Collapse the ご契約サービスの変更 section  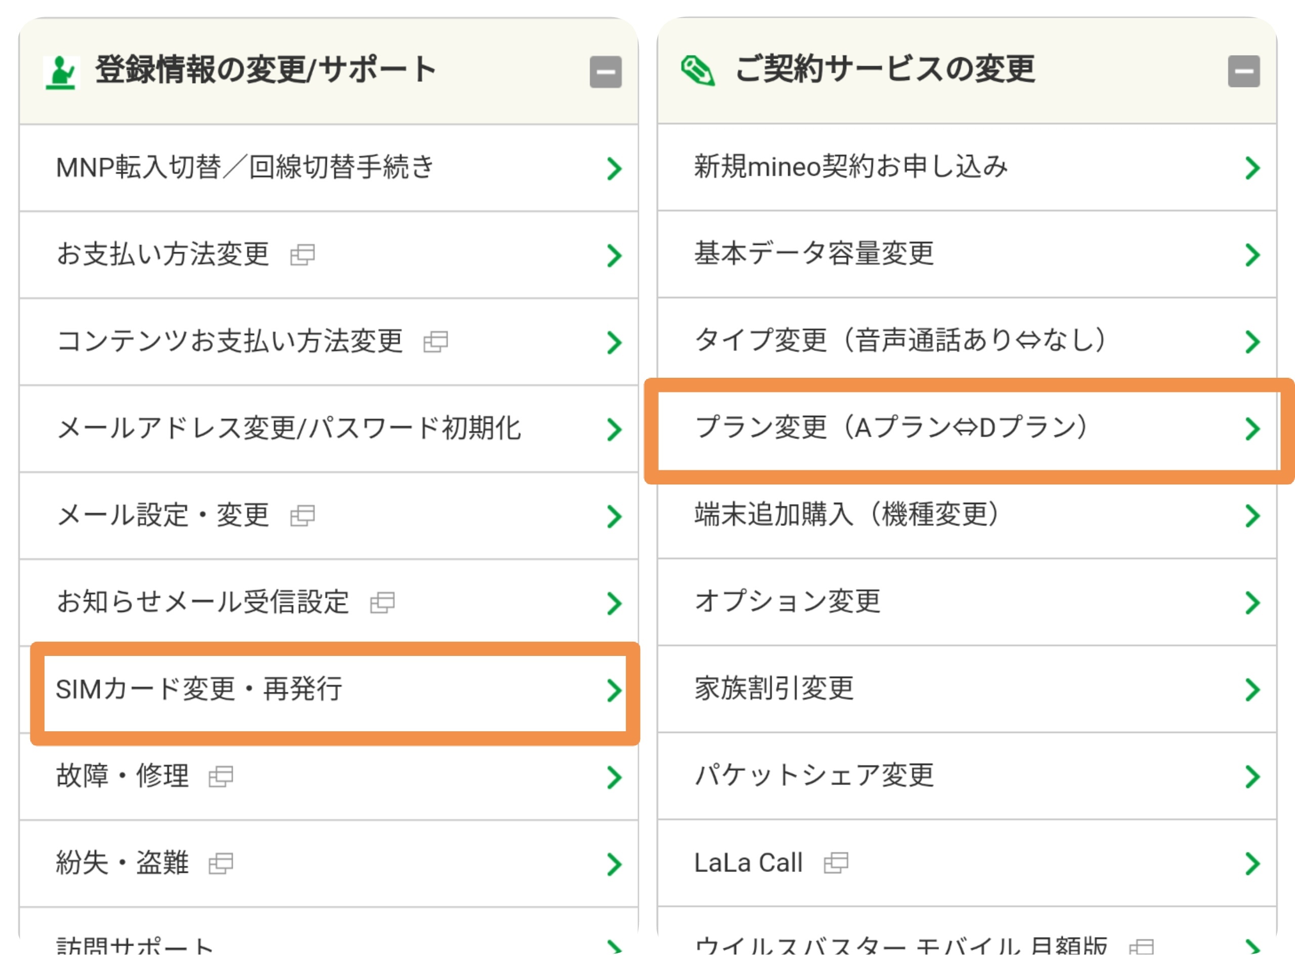pos(1243,71)
